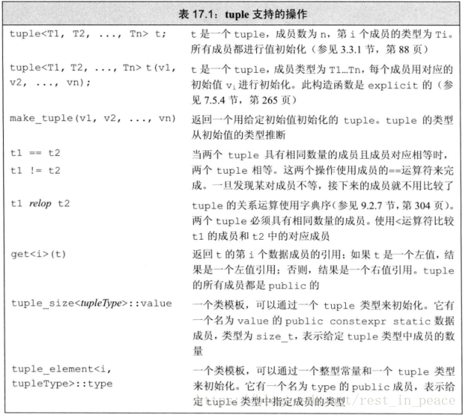This screenshot has width=464, height=415.
Task: Click the line starting '一个类模板，可以通过一个整型常量'
Action: tap(324, 371)
